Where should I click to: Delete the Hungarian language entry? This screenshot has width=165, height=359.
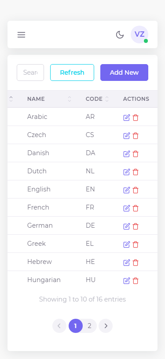pos(136,281)
